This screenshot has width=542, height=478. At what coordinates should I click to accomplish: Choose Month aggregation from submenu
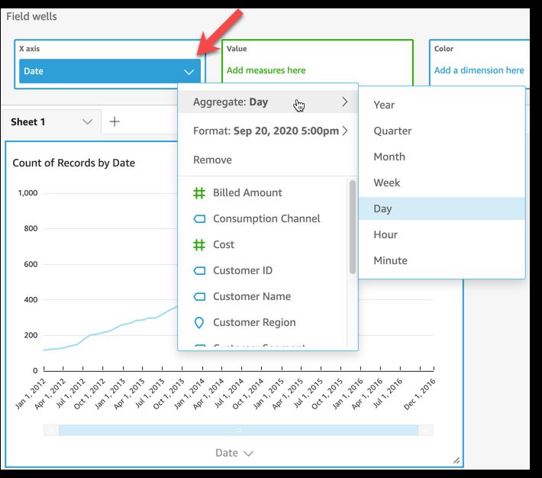[x=389, y=157]
